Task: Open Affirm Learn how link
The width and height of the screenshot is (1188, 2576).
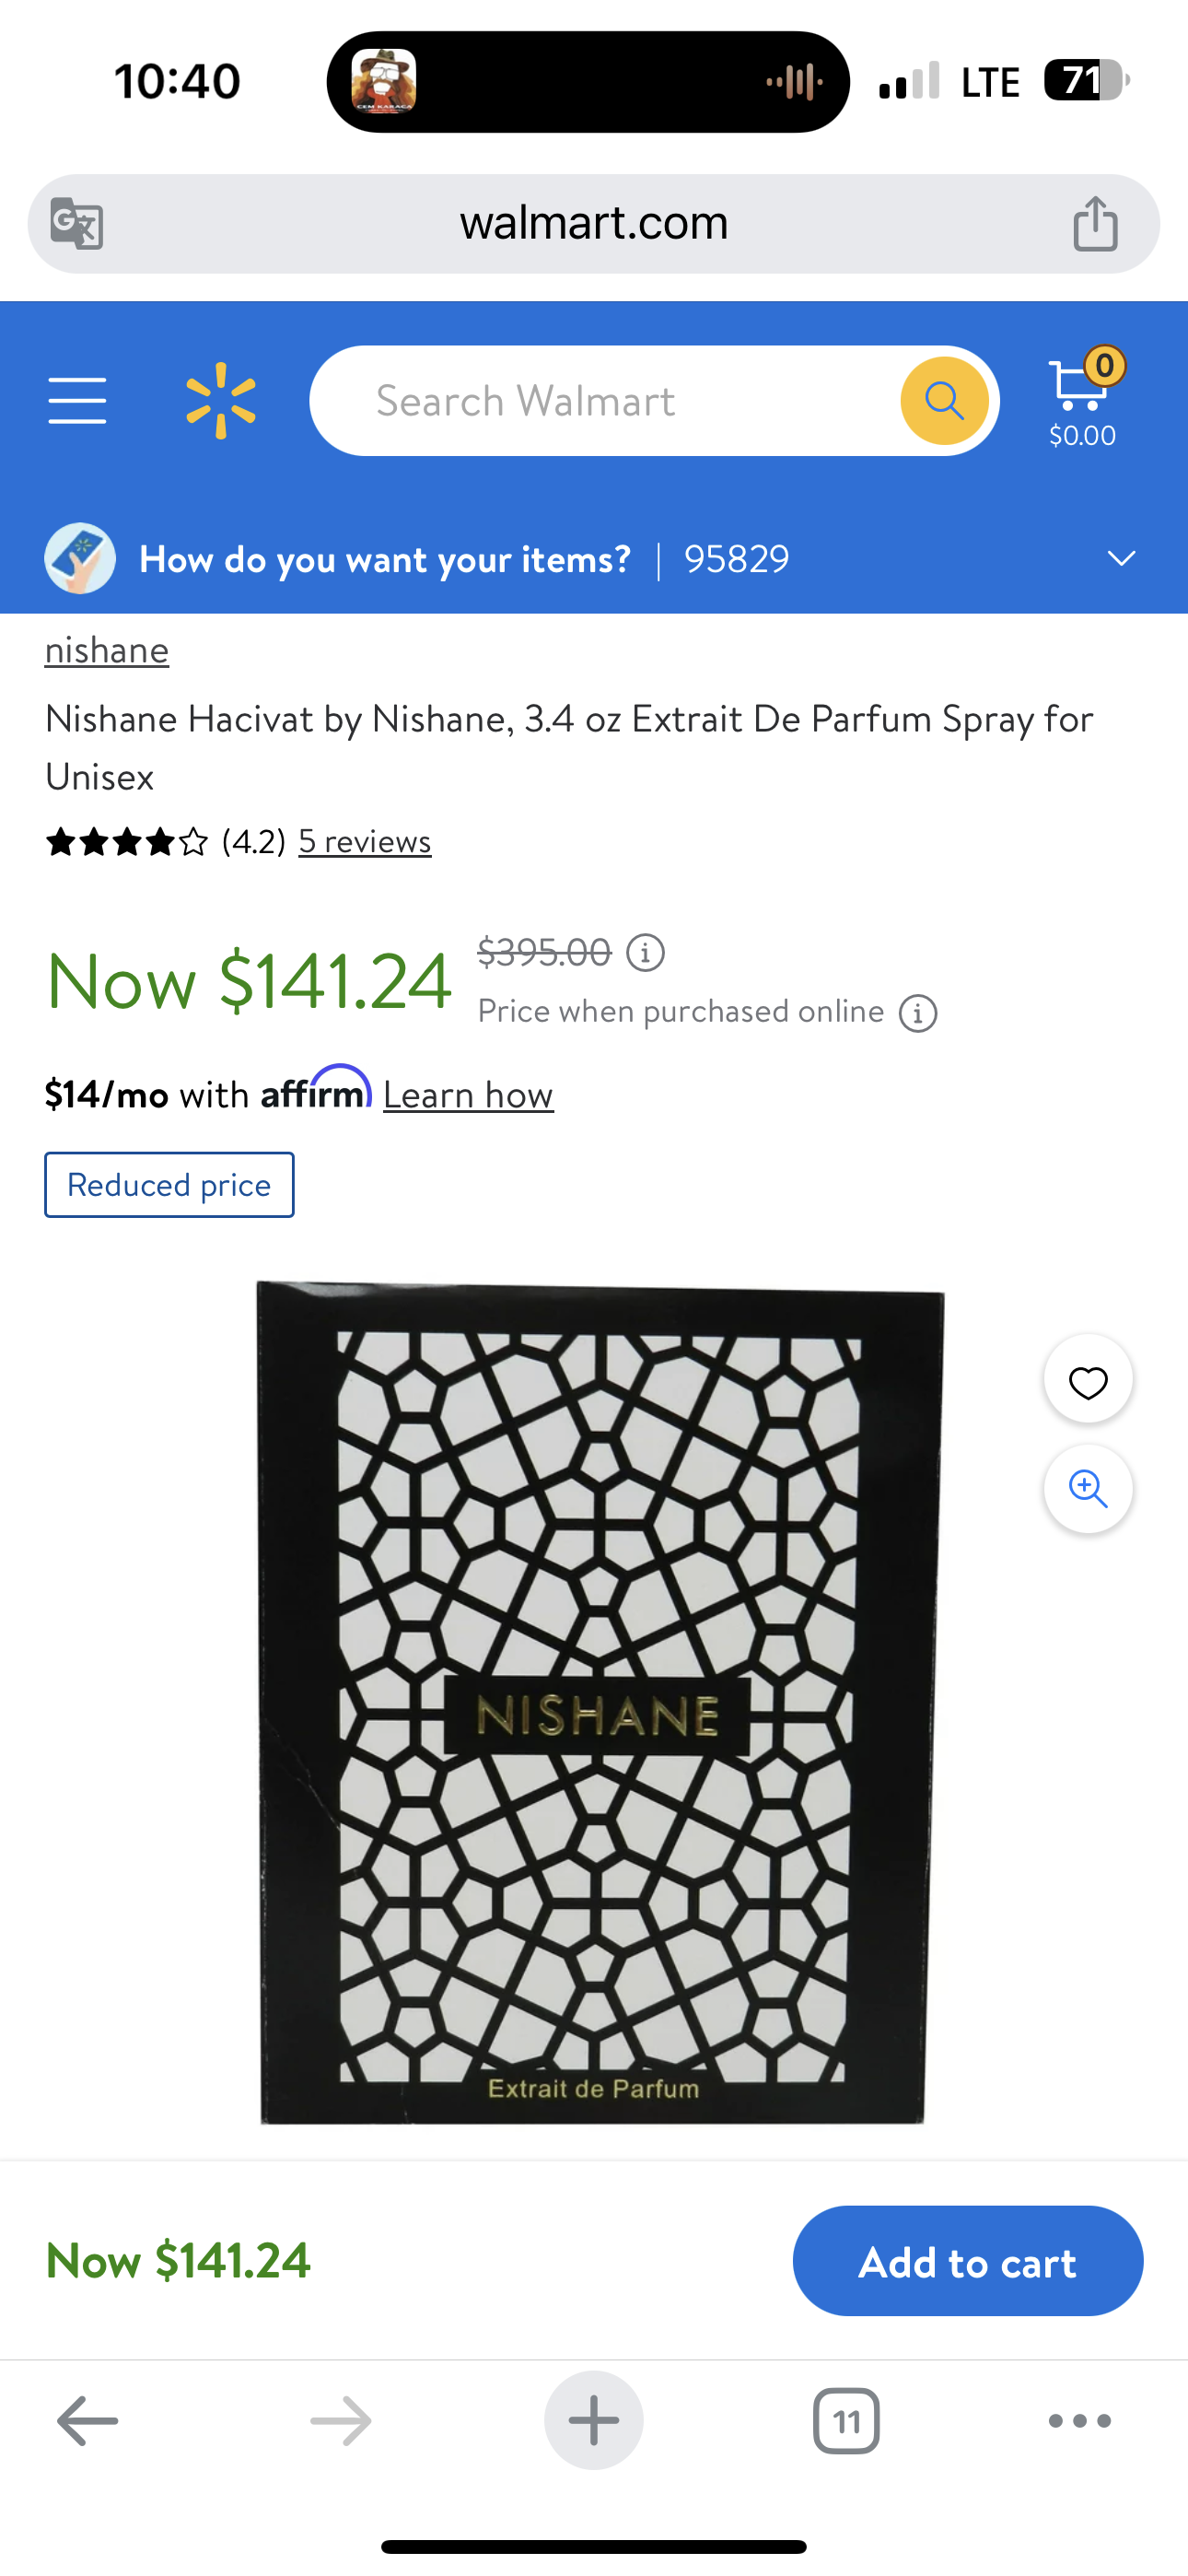Action: point(468,1095)
